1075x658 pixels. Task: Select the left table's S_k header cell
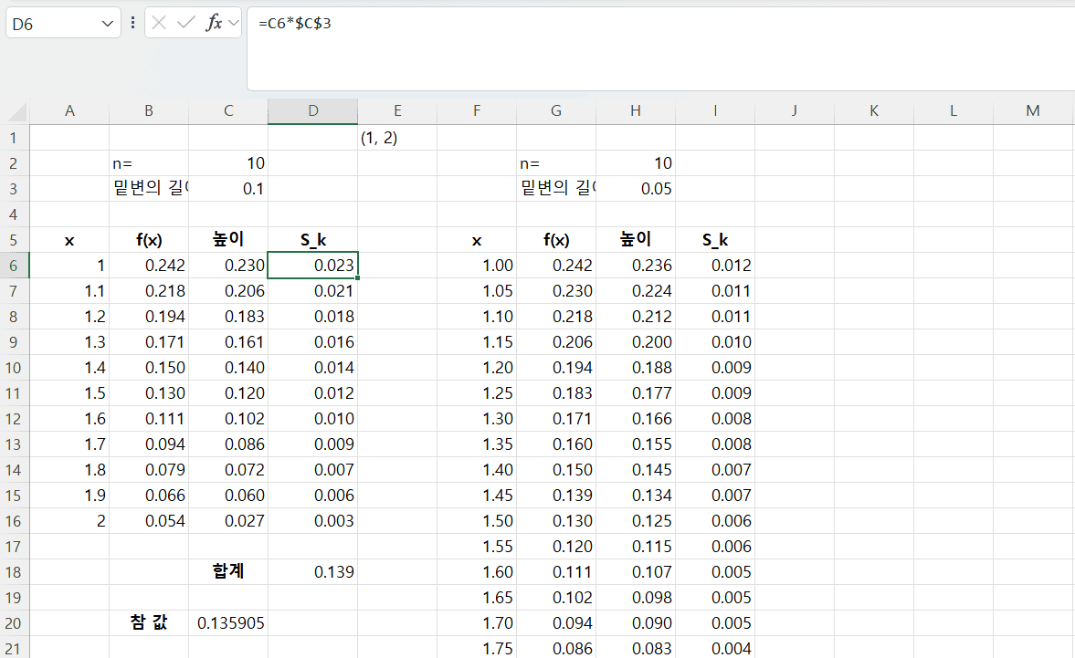pyautogui.click(x=312, y=240)
